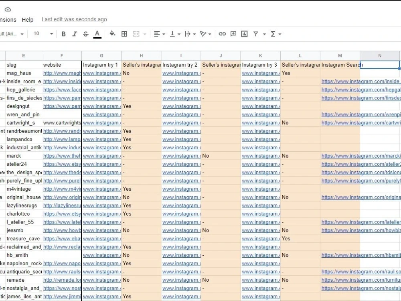Image resolution: width=401 pixels, height=301 pixels.
Task: Click the m4vintage slug cell
Action: click(x=24, y=189)
